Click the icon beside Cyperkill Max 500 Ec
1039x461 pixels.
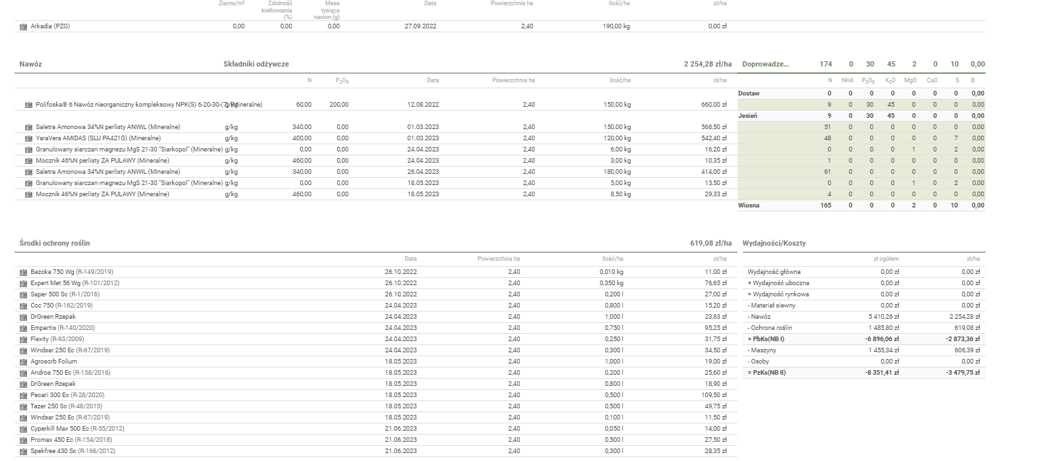[24, 429]
